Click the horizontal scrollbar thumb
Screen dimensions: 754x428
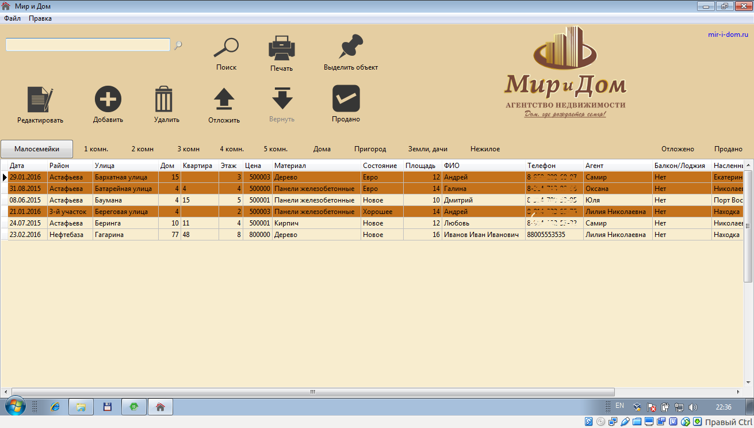pyautogui.click(x=312, y=392)
